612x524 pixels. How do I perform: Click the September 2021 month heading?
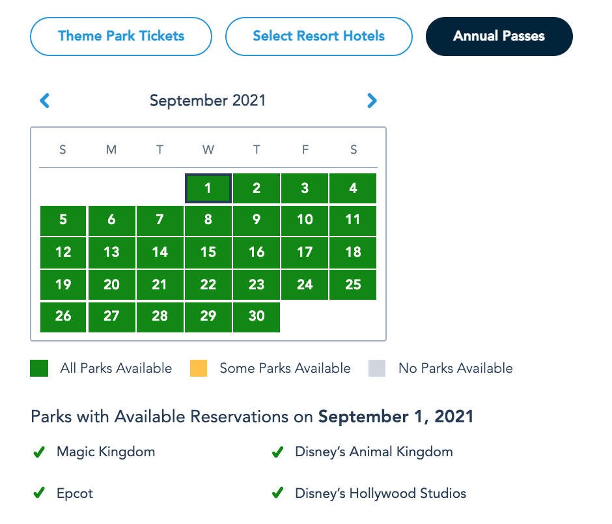click(208, 100)
